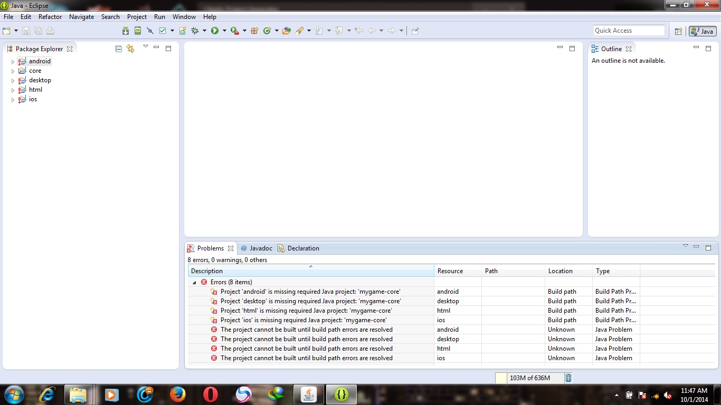Select error "Project 'android' is missing required Java project"
This screenshot has height=405, width=721.
pyautogui.click(x=310, y=292)
